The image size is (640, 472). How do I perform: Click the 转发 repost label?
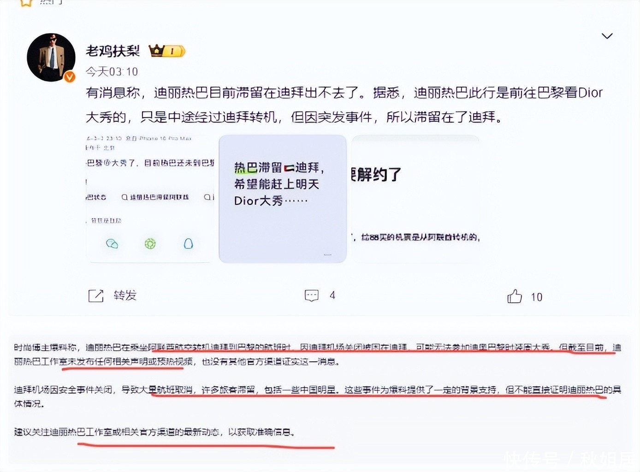pyautogui.click(x=125, y=295)
